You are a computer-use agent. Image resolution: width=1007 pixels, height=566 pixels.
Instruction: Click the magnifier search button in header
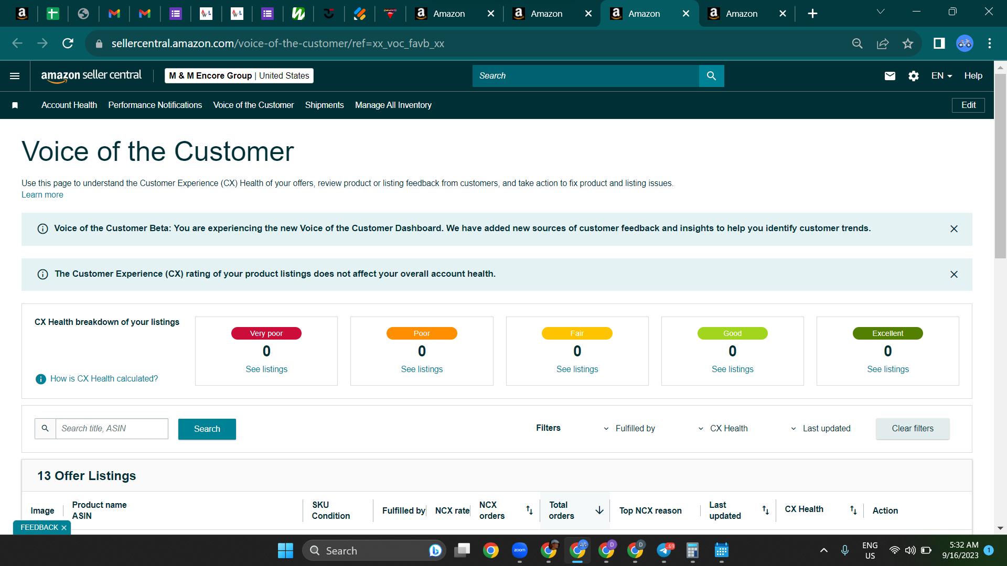(711, 76)
